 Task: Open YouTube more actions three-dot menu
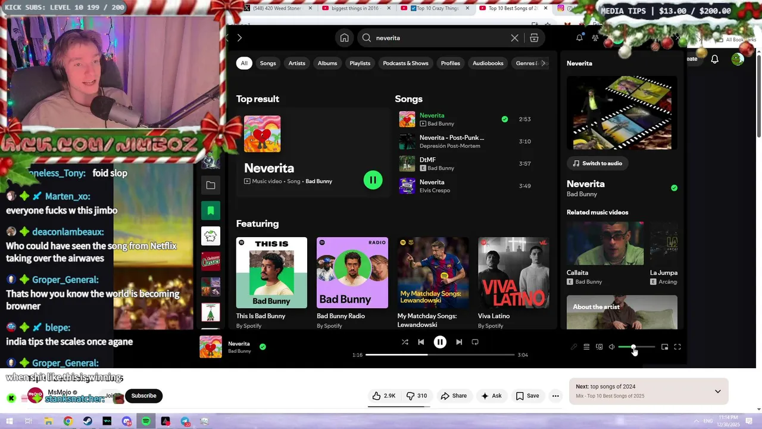555,396
